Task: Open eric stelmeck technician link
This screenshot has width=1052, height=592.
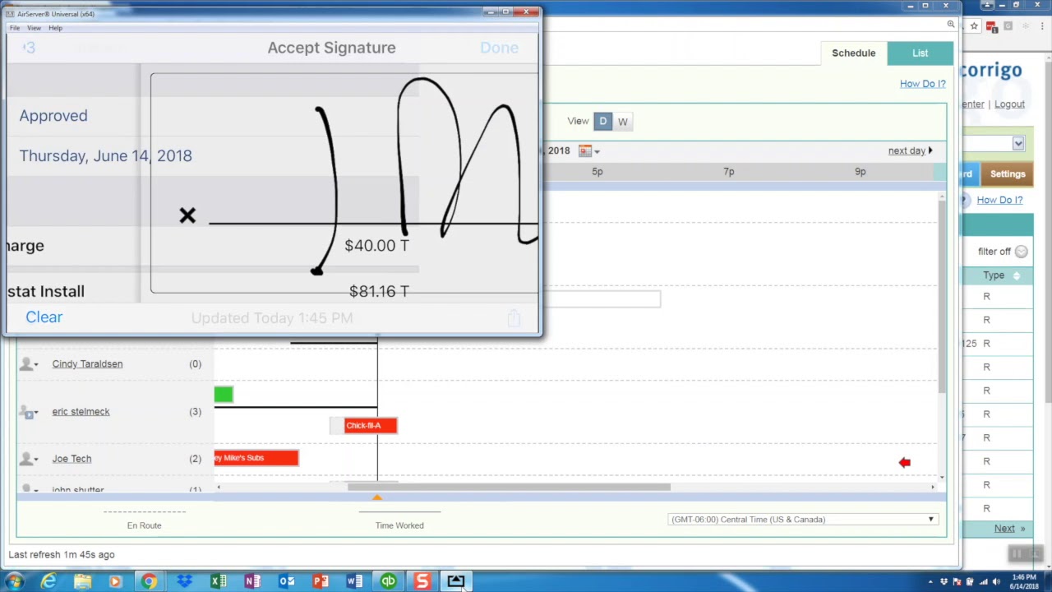Action: (81, 411)
